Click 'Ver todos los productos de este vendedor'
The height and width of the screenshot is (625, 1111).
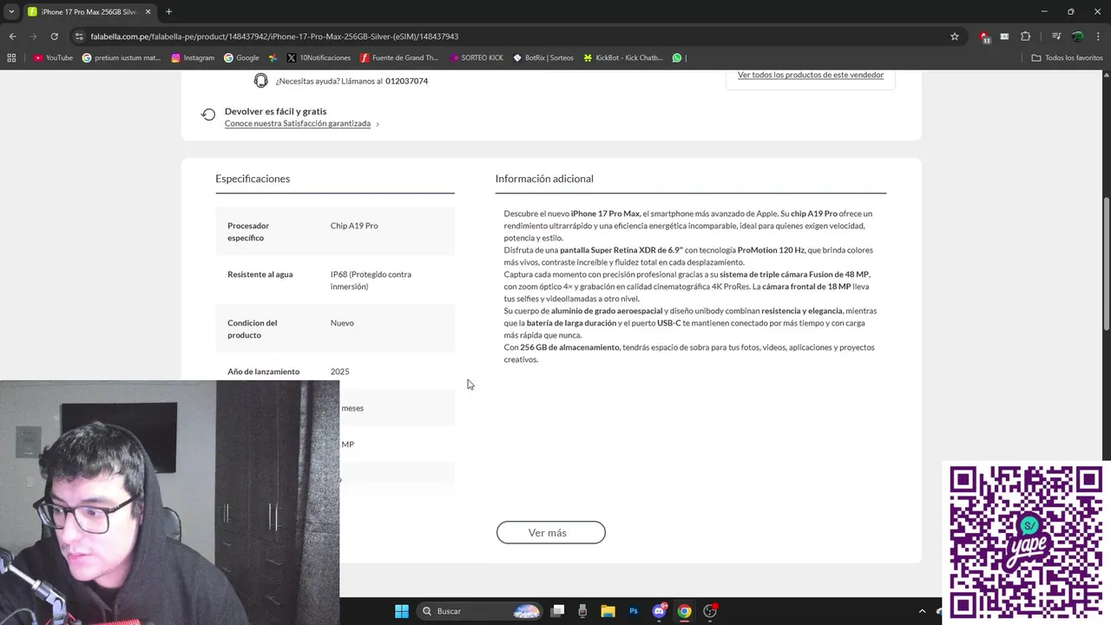coord(811,75)
